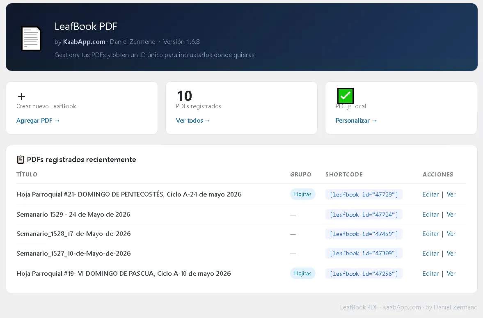The image size is (483, 318).
Task: Edit Hoja Parroquial #21 PDF entry
Action: pos(430,194)
